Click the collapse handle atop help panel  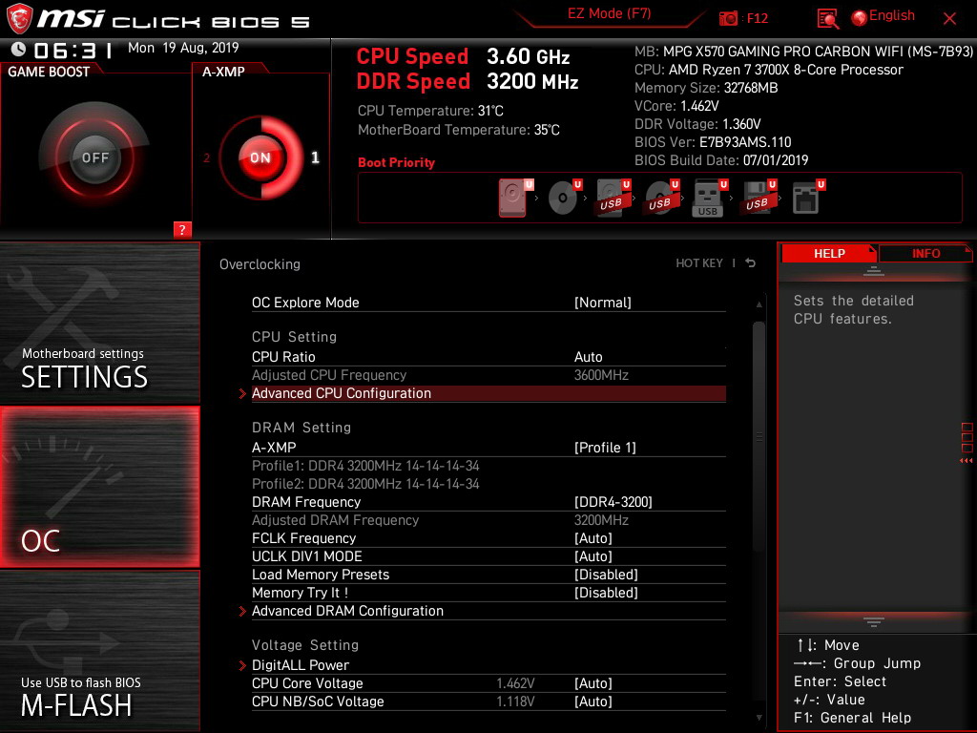[x=874, y=270]
